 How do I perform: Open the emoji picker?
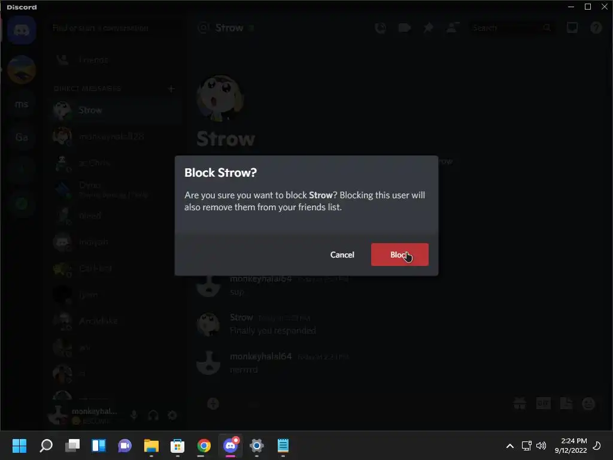(589, 403)
